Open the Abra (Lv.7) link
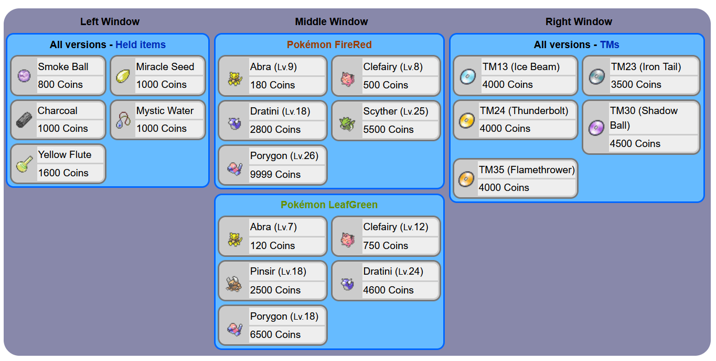The width and height of the screenshot is (716, 361). pyautogui.click(x=273, y=227)
